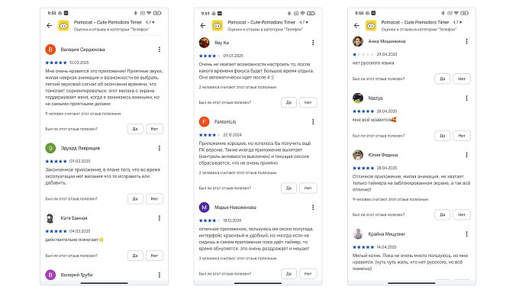Tap back arrow in middle phone screen

(x=203, y=25)
